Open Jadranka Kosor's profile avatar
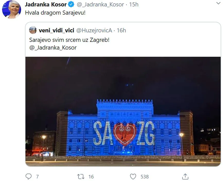 pos(12,9)
